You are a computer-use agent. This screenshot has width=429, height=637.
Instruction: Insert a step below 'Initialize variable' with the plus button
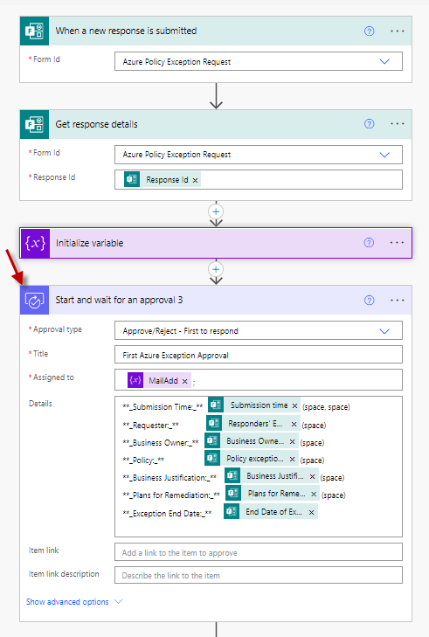[216, 269]
